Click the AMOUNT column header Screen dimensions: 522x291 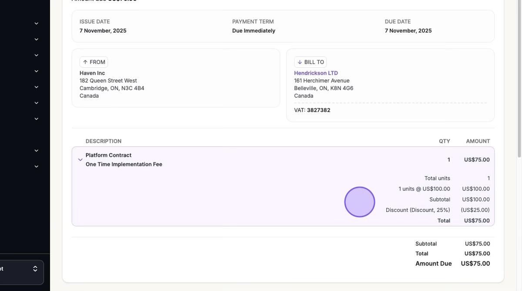(x=478, y=141)
